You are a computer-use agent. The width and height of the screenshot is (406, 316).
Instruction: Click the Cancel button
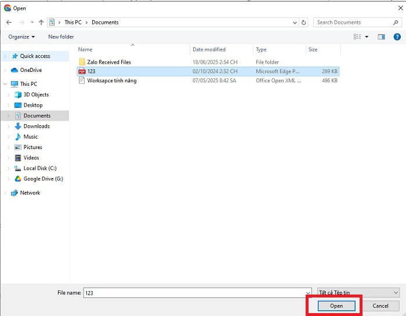tap(380, 306)
